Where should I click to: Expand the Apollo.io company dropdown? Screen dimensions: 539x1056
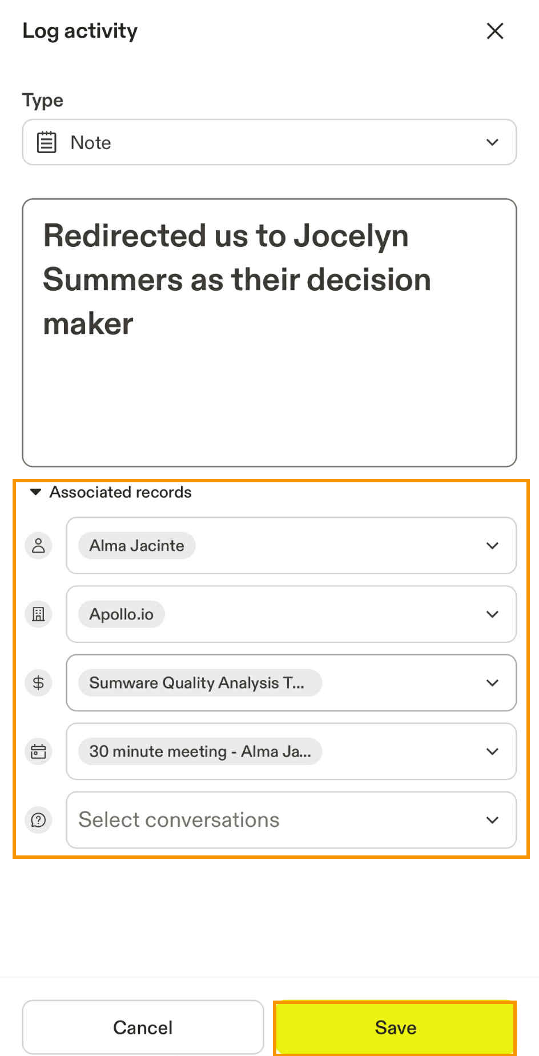pyautogui.click(x=492, y=614)
